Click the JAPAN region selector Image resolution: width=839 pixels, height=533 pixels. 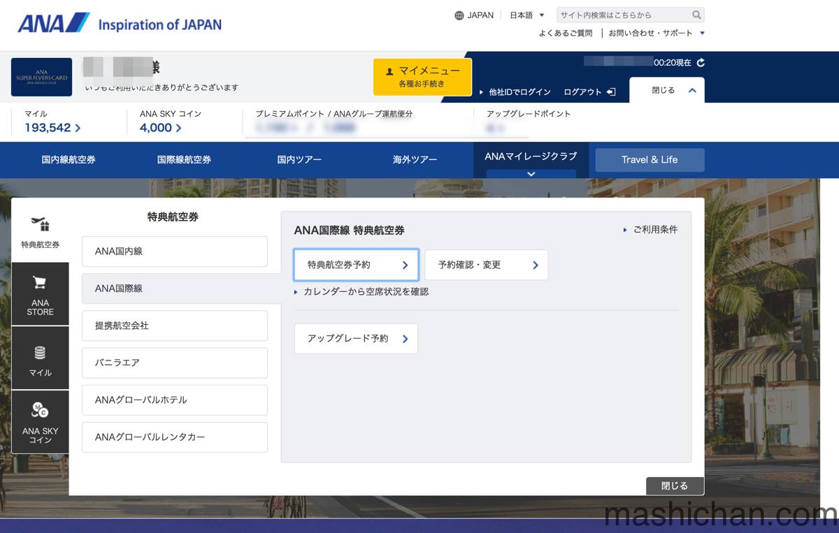point(474,15)
